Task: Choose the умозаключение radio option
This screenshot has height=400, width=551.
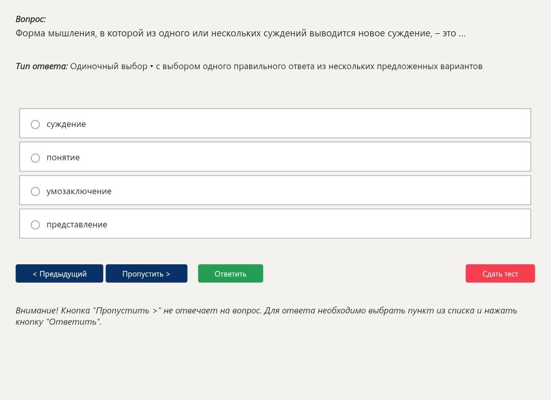Action: [35, 192]
